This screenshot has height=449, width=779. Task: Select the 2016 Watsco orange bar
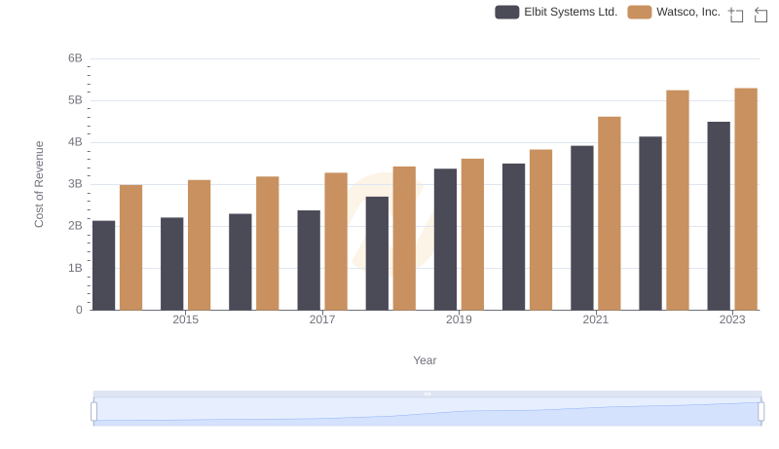click(267, 243)
